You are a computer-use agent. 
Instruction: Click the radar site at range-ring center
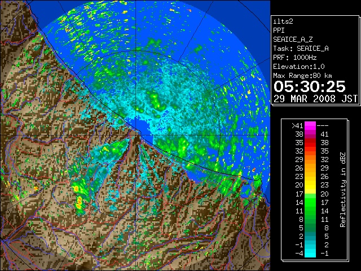136,135
